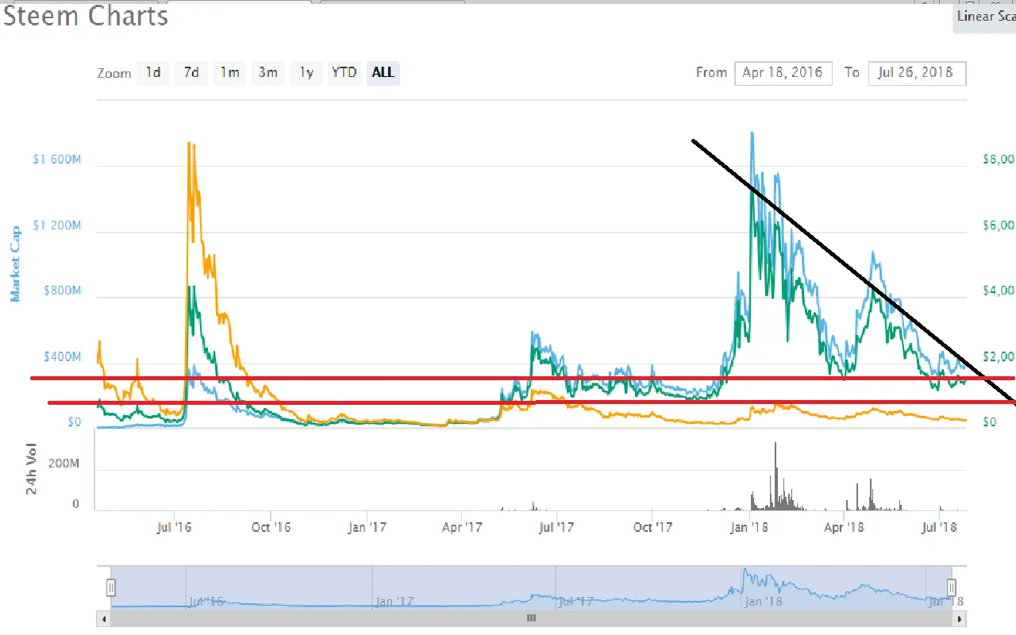The height and width of the screenshot is (635, 1016).
Task: Click the Jul '18 x-axis label
Action: tap(941, 526)
